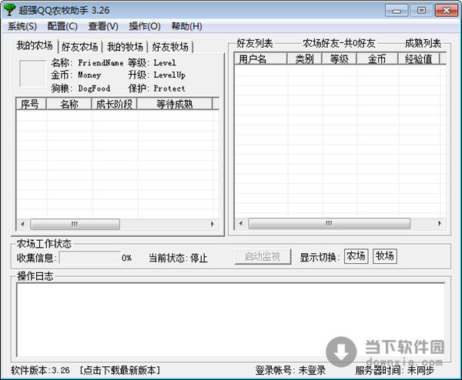Image resolution: width=462 pixels, height=380 pixels.
Task: Click the 类别 column header
Action: click(304, 59)
